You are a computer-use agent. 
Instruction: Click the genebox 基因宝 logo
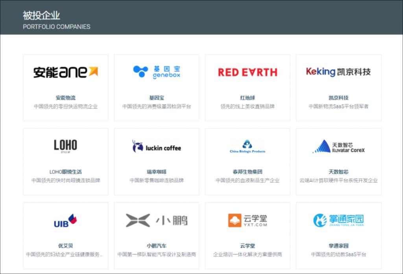click(x=157, y=72)
